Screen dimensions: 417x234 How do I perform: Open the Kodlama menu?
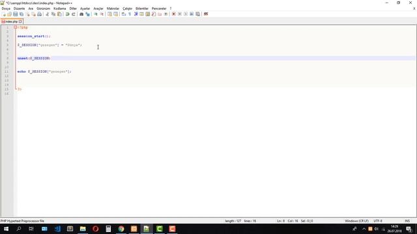[x=59, y=8]
